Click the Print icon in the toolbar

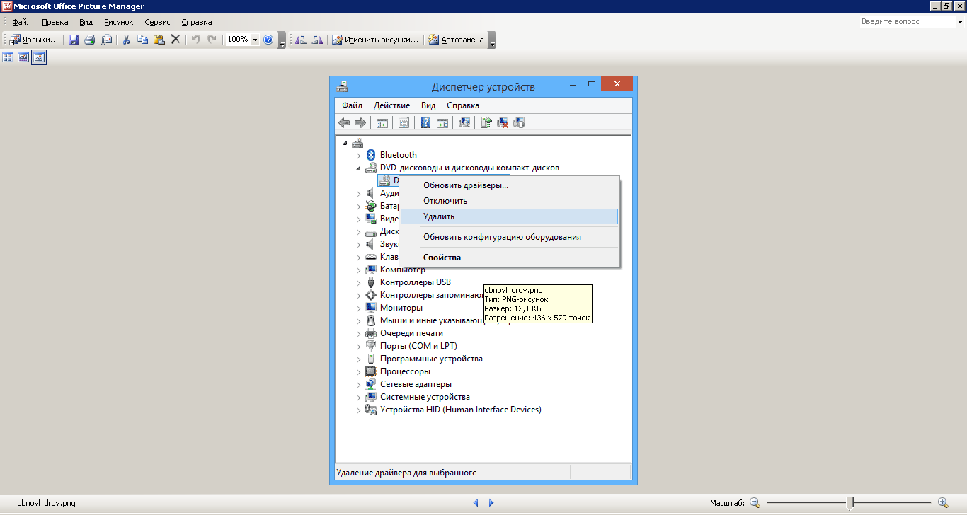(x=90, y=40)
